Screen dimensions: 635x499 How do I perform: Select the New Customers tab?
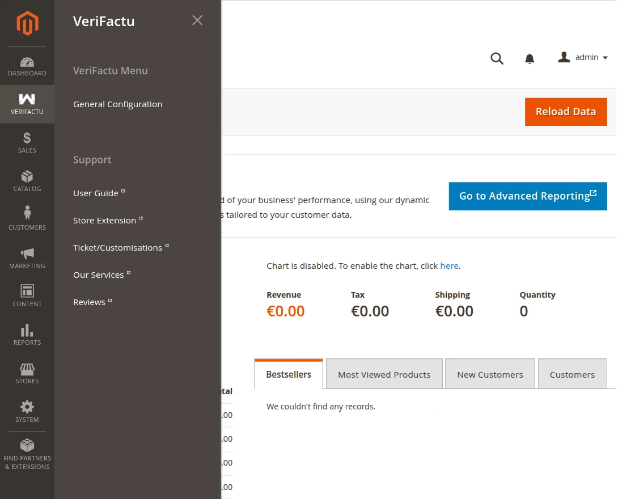pos(489,374)
